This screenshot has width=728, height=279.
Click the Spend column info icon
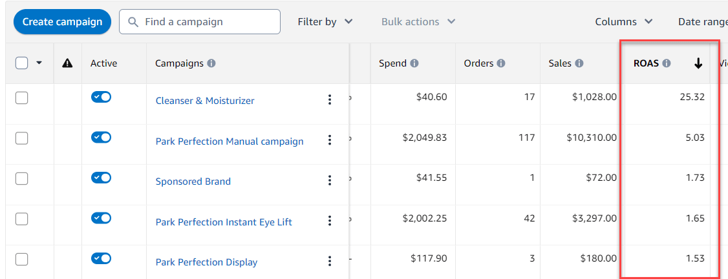[414, 63]
